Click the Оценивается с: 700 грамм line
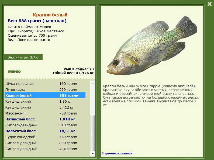This screenshot has width=214, height=160. click(x=32, y=36)
